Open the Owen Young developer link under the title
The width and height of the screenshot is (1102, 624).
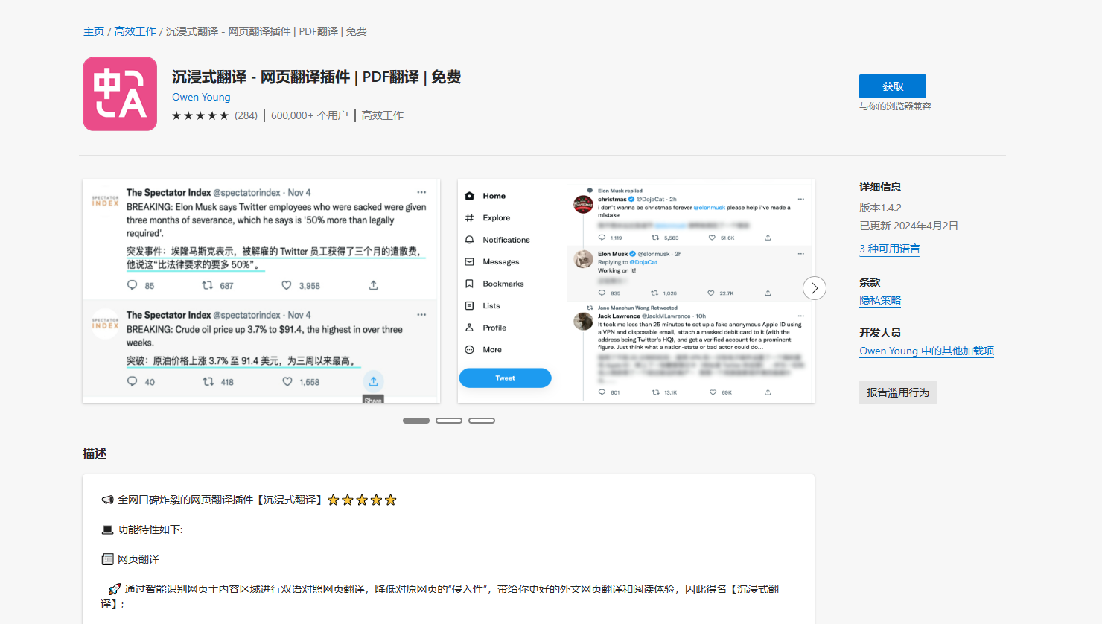click(201, 97)
